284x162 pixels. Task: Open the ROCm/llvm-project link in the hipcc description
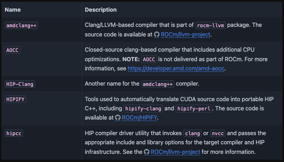(x=175, y=152)
